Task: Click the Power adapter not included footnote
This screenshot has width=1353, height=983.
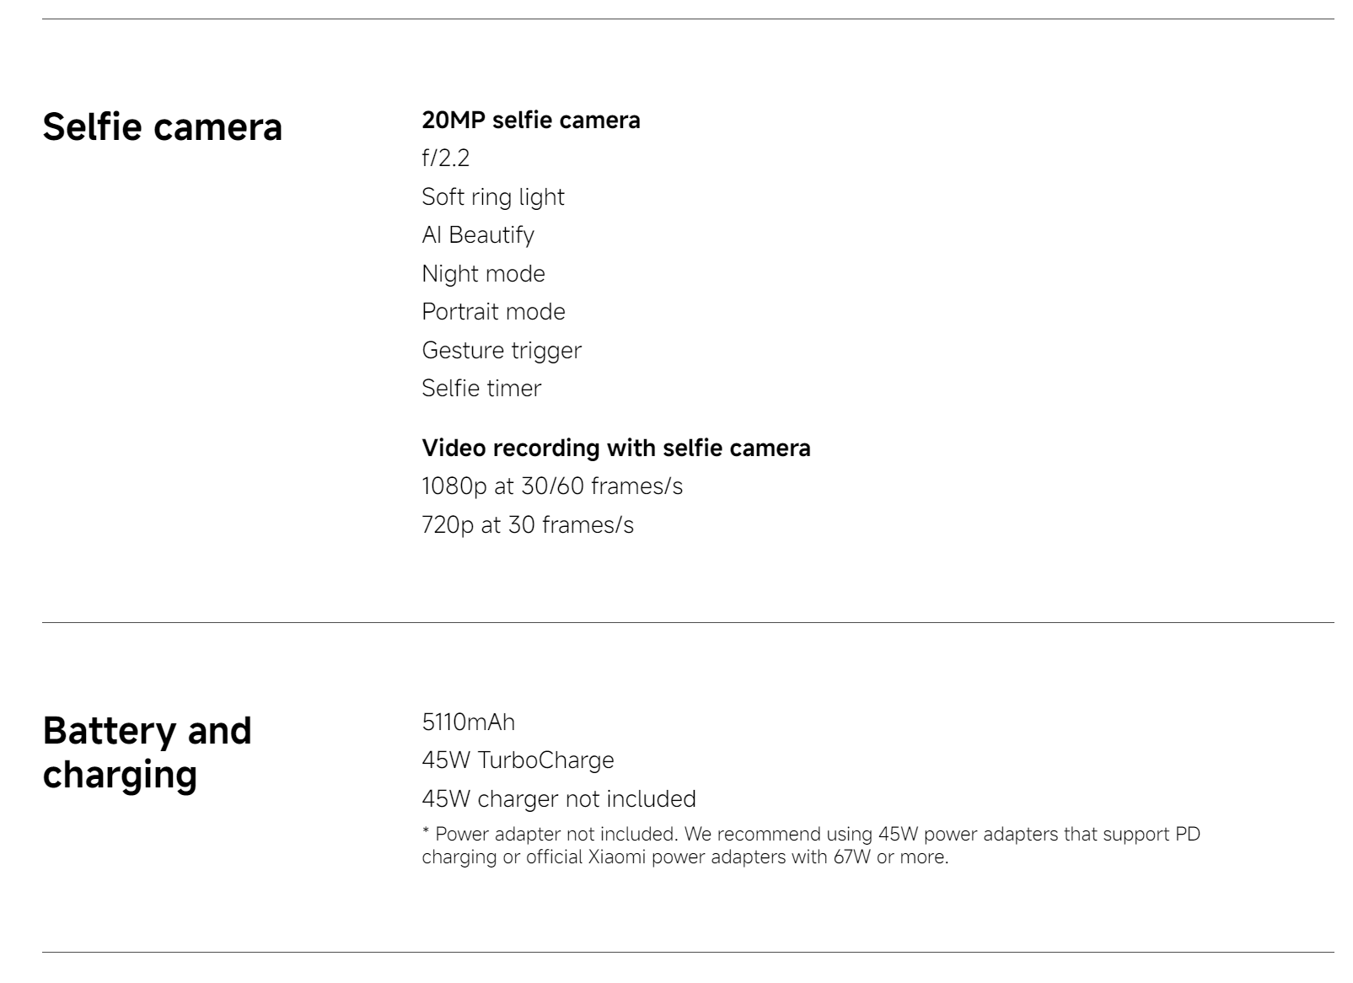Action: [x=810, y=834]
